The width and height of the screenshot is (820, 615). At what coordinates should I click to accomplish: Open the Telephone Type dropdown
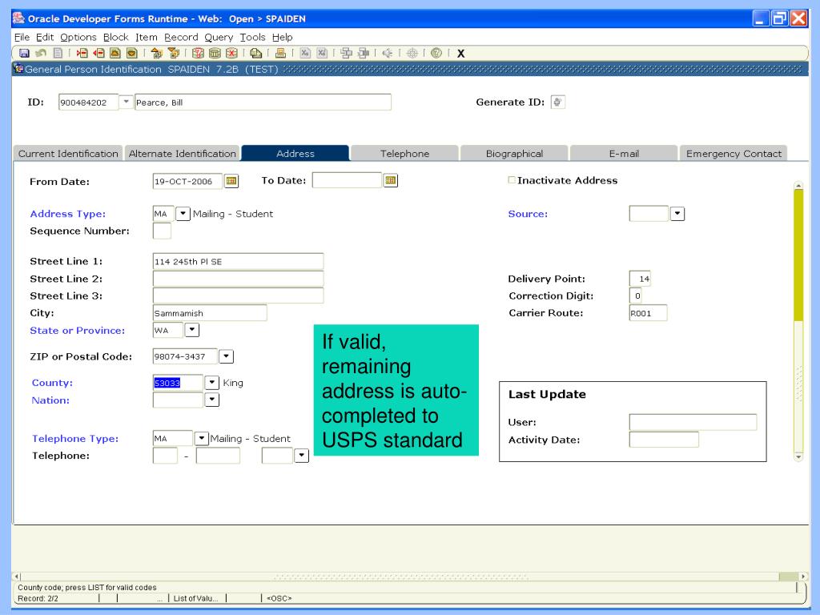click(x=201, y=438)
